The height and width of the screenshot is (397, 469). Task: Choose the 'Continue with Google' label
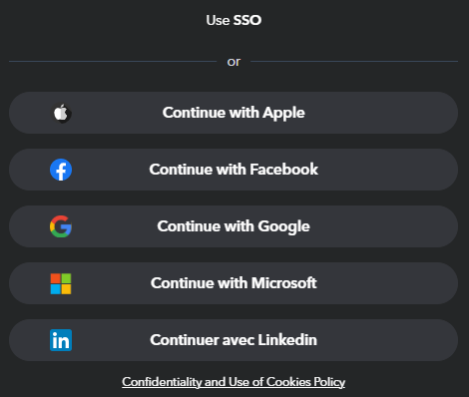pos(234,226)
